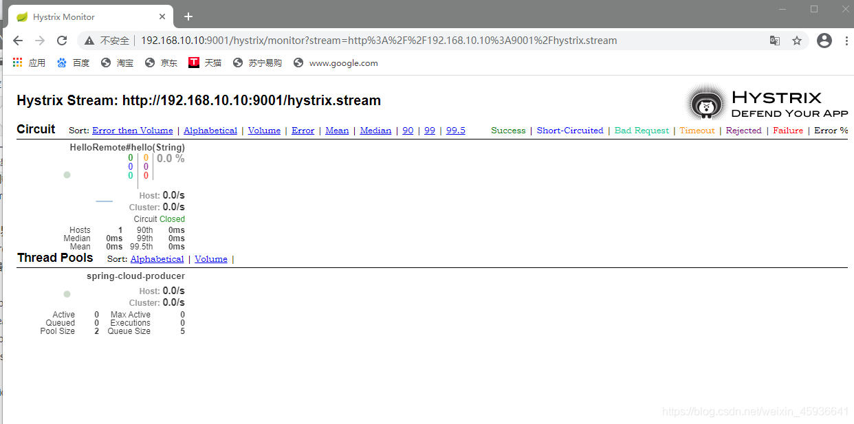Click the Hystrix hedgehog logo
Screen dimensions: 854x424
705,103
